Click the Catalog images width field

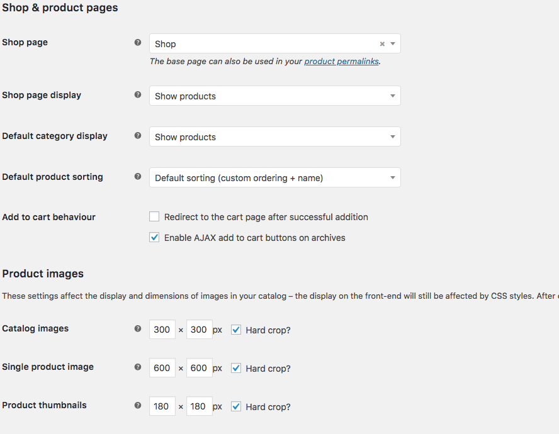[162, 329]
